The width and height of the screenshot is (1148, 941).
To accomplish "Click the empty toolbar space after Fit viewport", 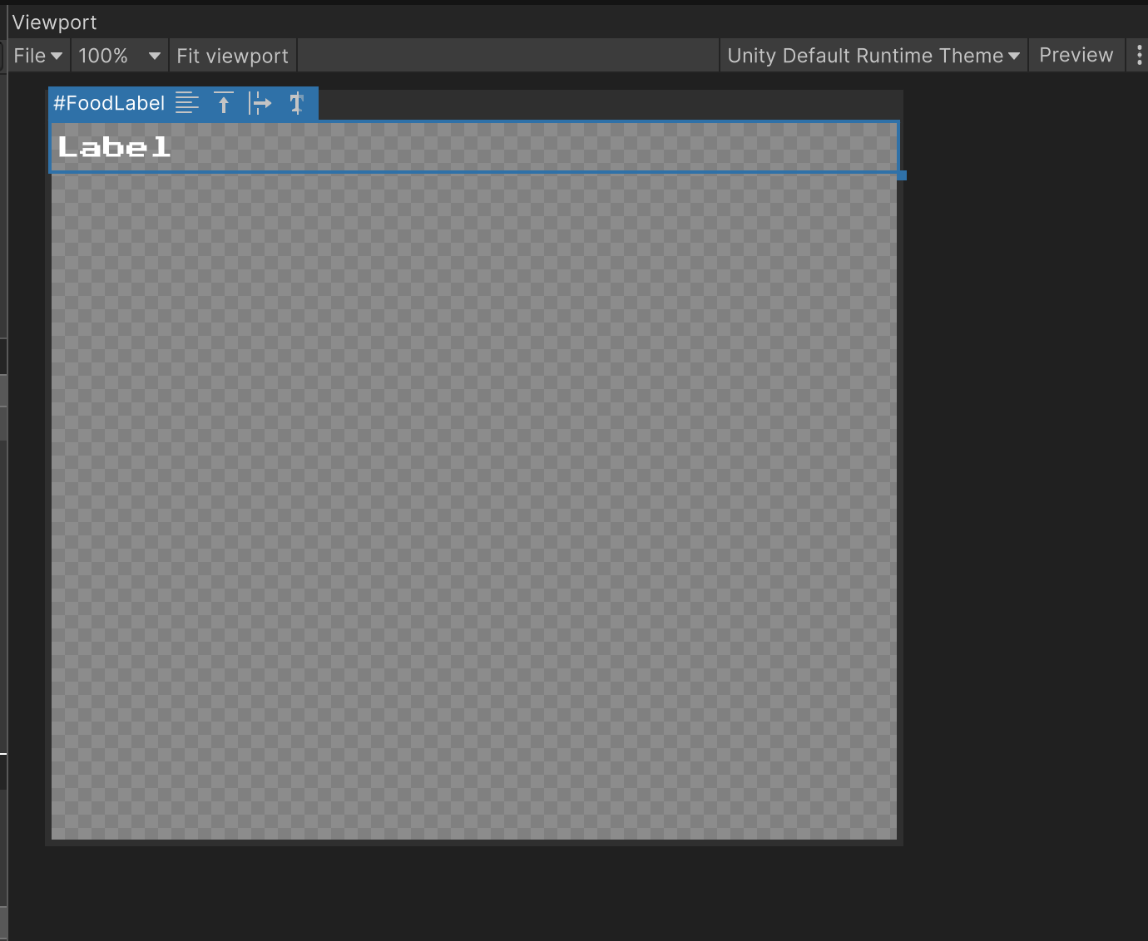I will click(x=507, y=56).
